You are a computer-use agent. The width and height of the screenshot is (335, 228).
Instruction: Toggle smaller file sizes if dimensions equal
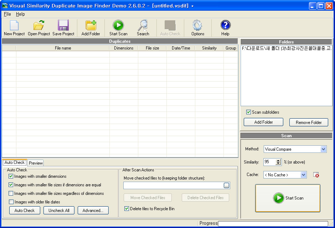click(x=11, y=185)
